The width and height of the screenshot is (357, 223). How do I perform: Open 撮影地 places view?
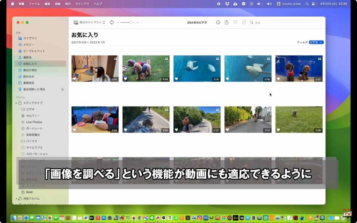pos(40,57)
